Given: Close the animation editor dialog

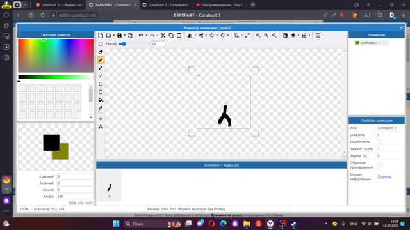Looking at the screenshot, I should pos(402,28).
